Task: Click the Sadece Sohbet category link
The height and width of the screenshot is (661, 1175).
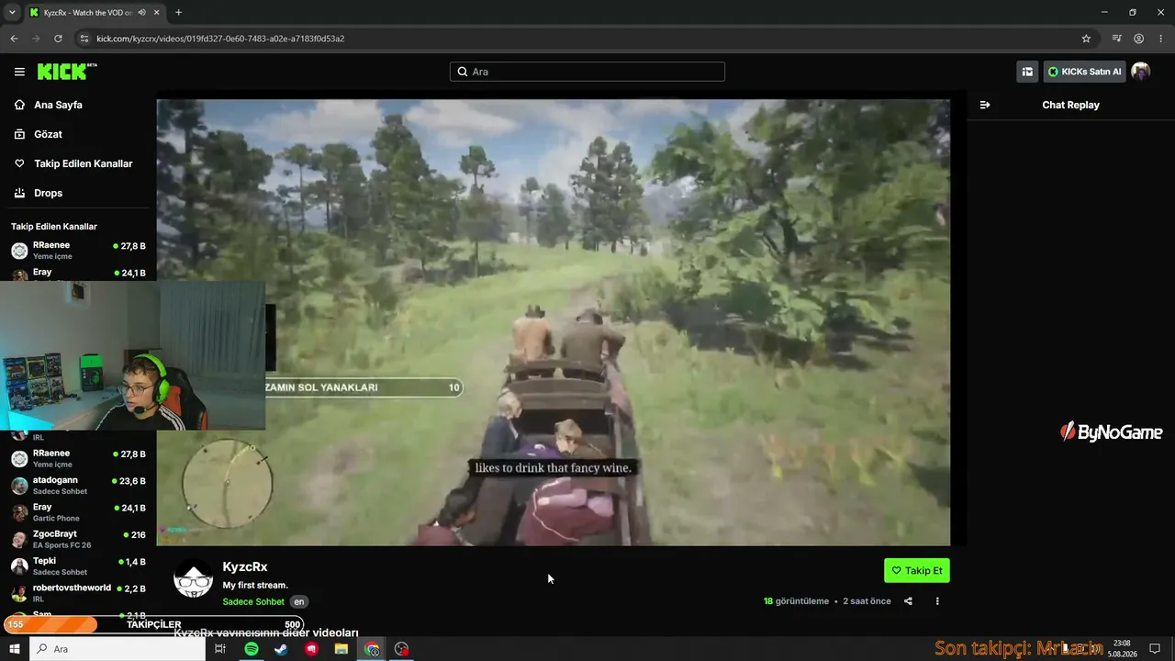Action: tap(253, 601)
